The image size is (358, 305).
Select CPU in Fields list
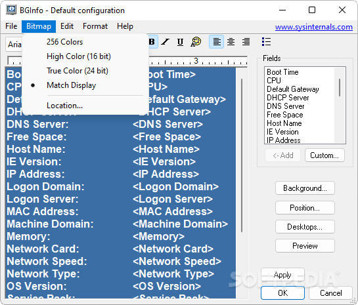point(274,81)
